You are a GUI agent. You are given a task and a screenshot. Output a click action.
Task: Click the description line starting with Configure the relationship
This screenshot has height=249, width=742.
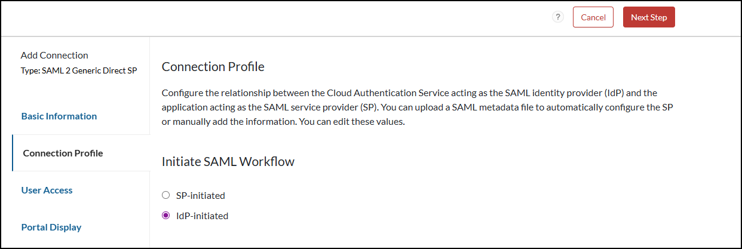409,93
